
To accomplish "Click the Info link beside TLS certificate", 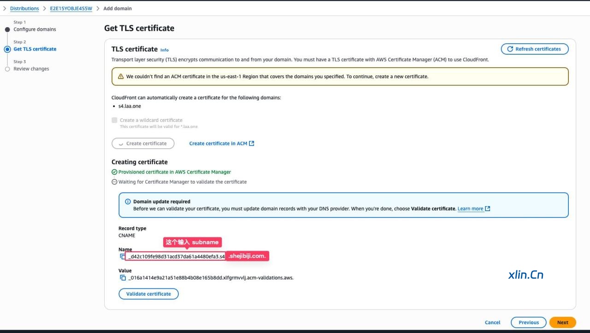I will click(164, 50).
